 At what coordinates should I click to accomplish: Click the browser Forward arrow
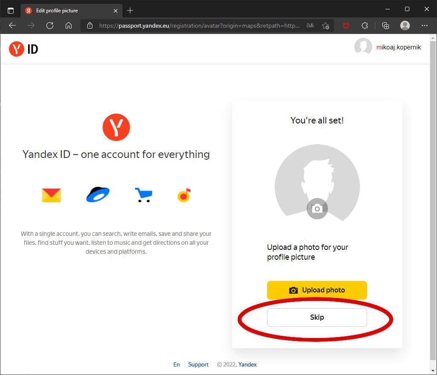[x=31, y=26]
